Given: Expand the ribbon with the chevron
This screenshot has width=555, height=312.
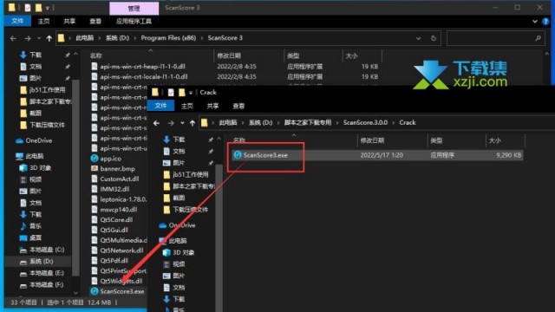Looking at the screenshot, I should 535,22.
